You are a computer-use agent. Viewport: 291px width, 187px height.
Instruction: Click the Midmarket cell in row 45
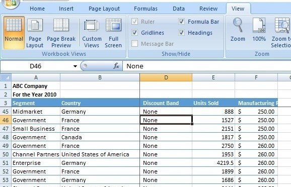click(x=36, y=112)
